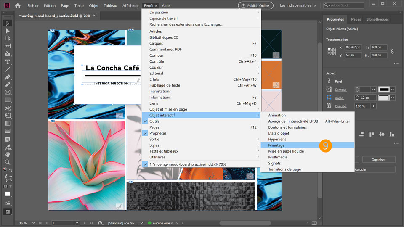The height and width of the screenshot is (227, 404).
Task: Click the split layout view icon
Action: pos(314,223)
